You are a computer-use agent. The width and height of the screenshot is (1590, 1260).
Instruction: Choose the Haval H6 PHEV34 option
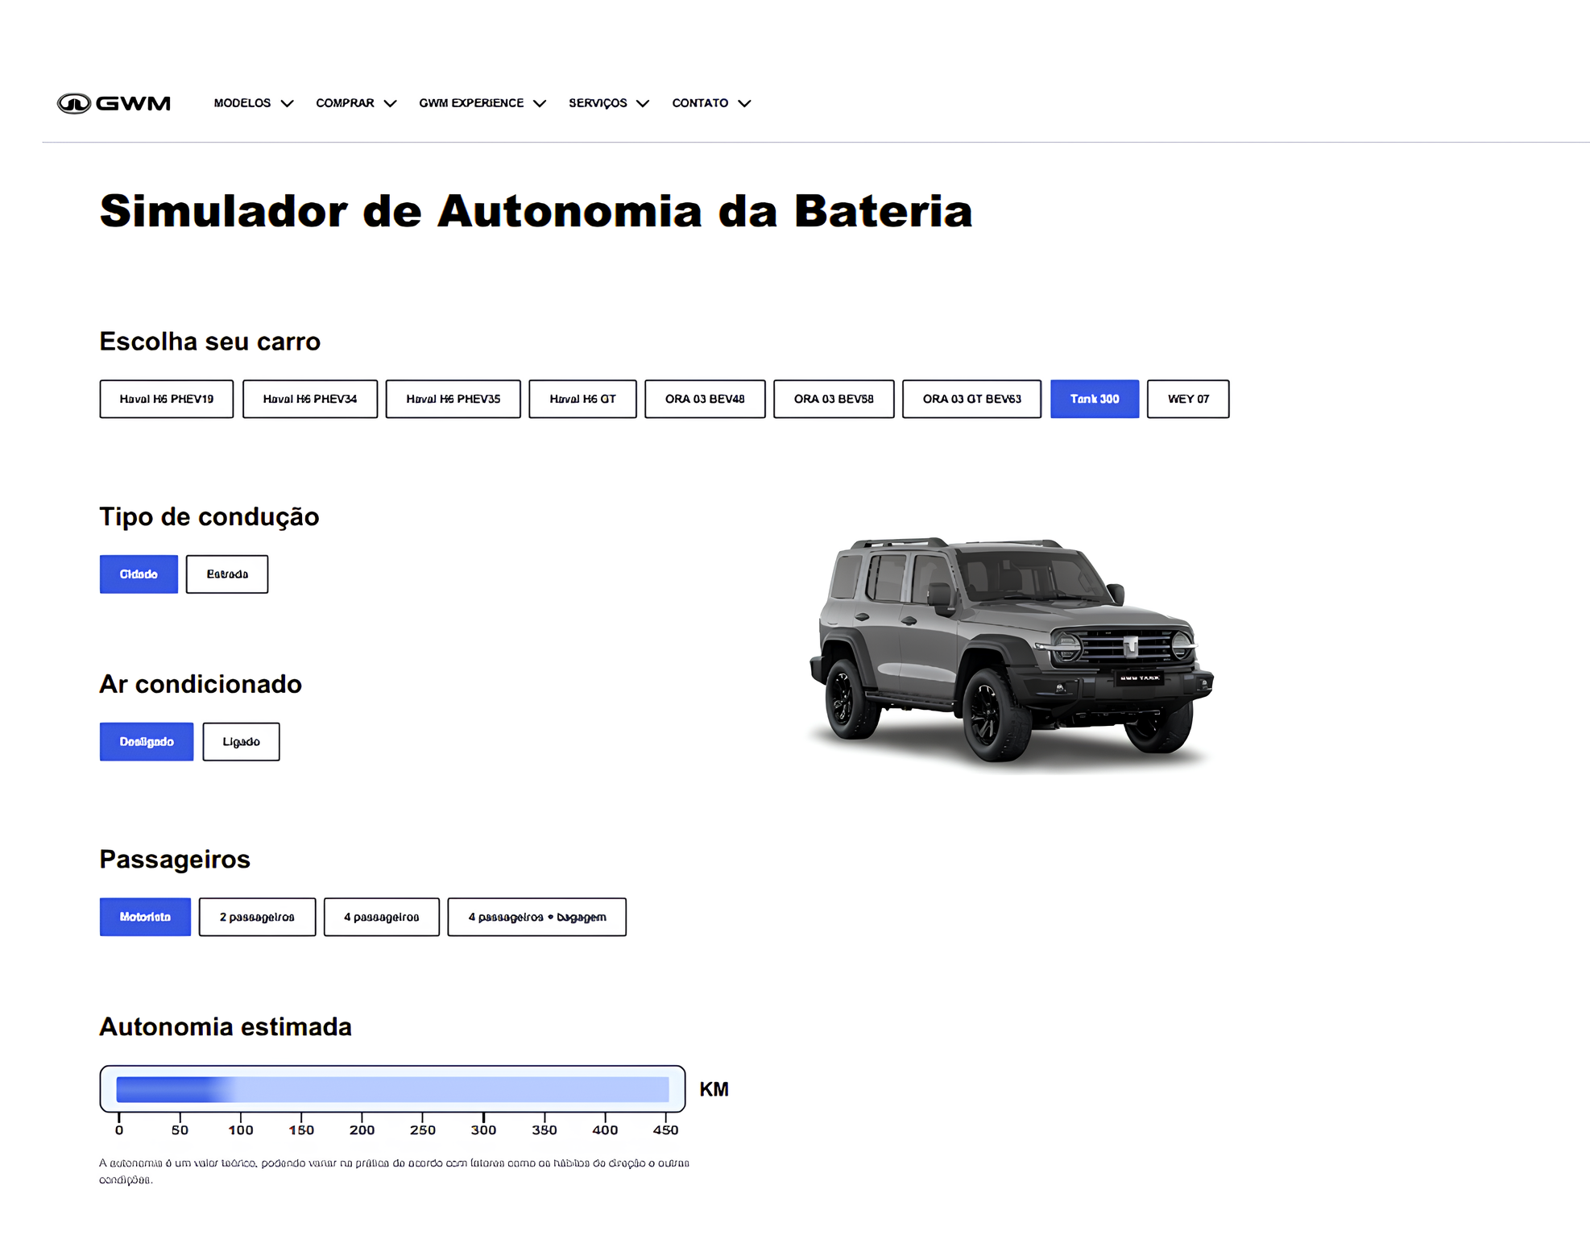309,399
